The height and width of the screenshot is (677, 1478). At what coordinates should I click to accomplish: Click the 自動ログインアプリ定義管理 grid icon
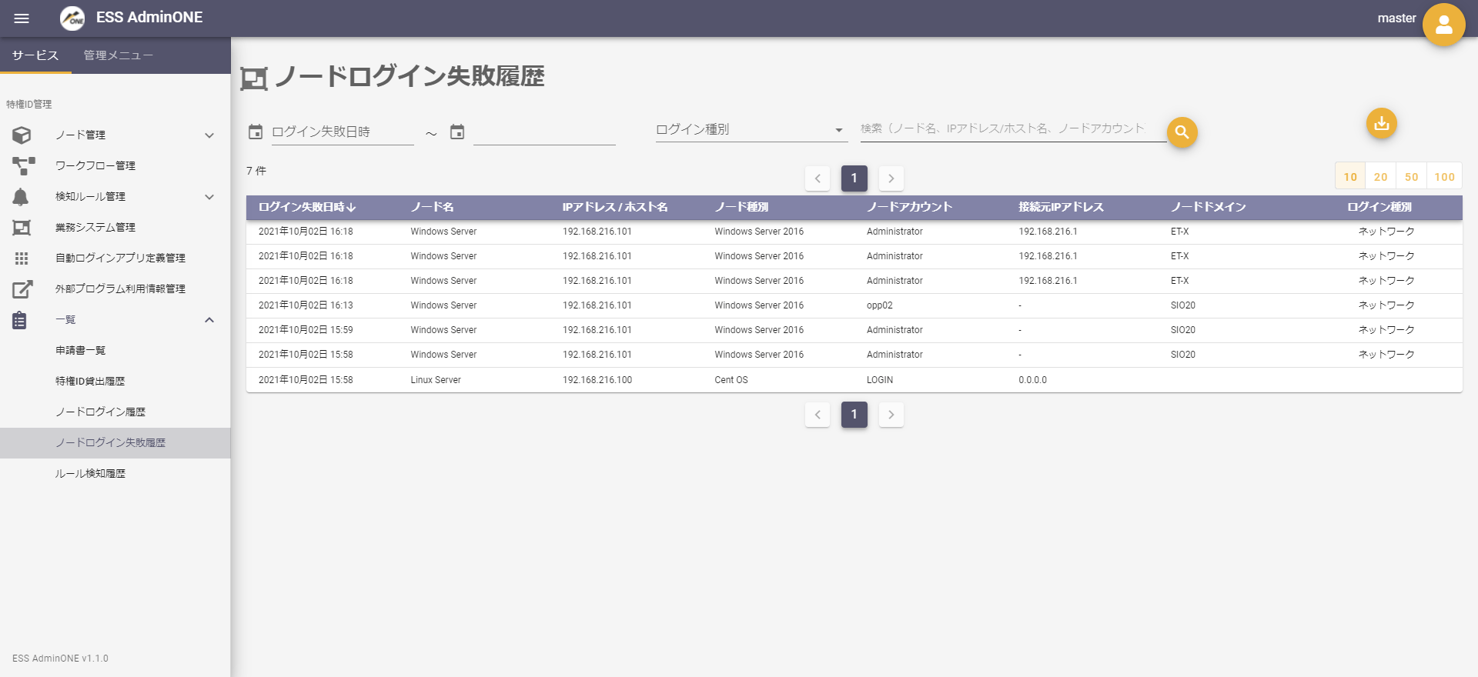[22, 258]
